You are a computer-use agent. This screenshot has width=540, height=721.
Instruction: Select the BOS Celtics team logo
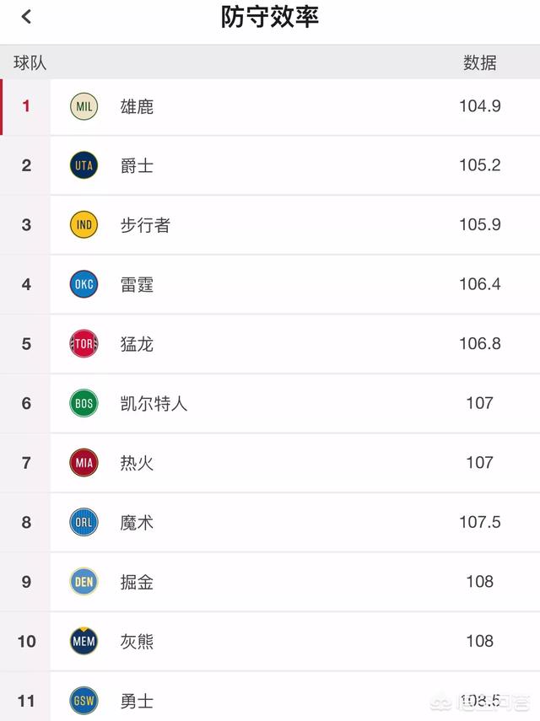click(84, 403)
